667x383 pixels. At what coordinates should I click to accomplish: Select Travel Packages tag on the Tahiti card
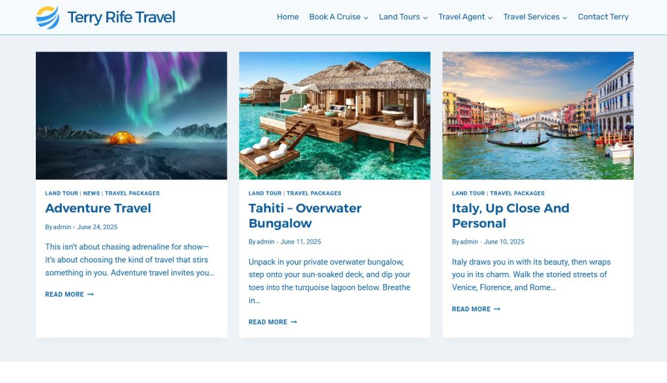coord(314,193)
